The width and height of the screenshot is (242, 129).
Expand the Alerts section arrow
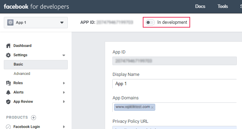tap(64, 92)
